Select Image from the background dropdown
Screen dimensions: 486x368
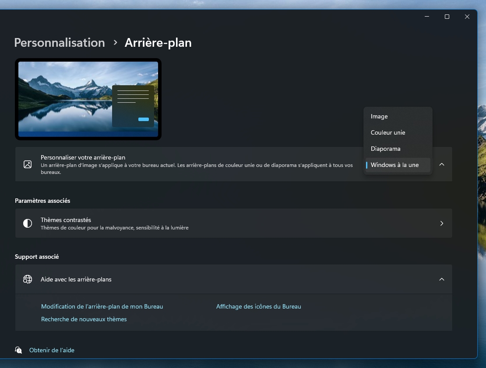(x=398, y=116)
